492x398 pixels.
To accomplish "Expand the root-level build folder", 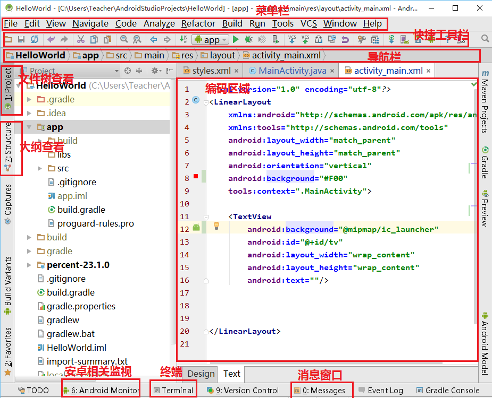I will click(x=29, y=237).
